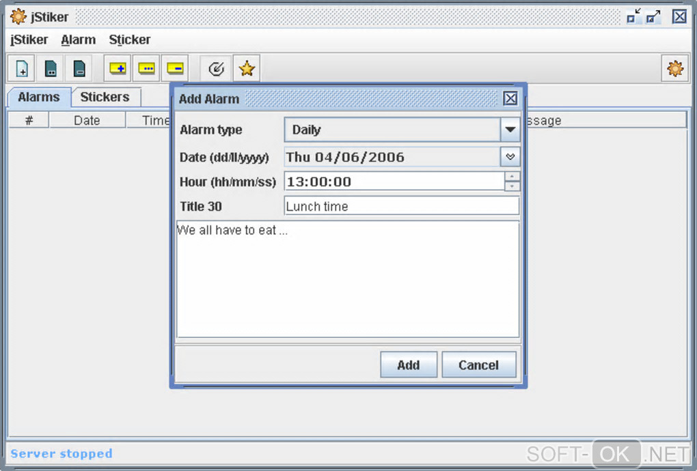Minimize the jStiker window
Image resolution: width=697 pixels, height=471 pixels.
[633, 17]
